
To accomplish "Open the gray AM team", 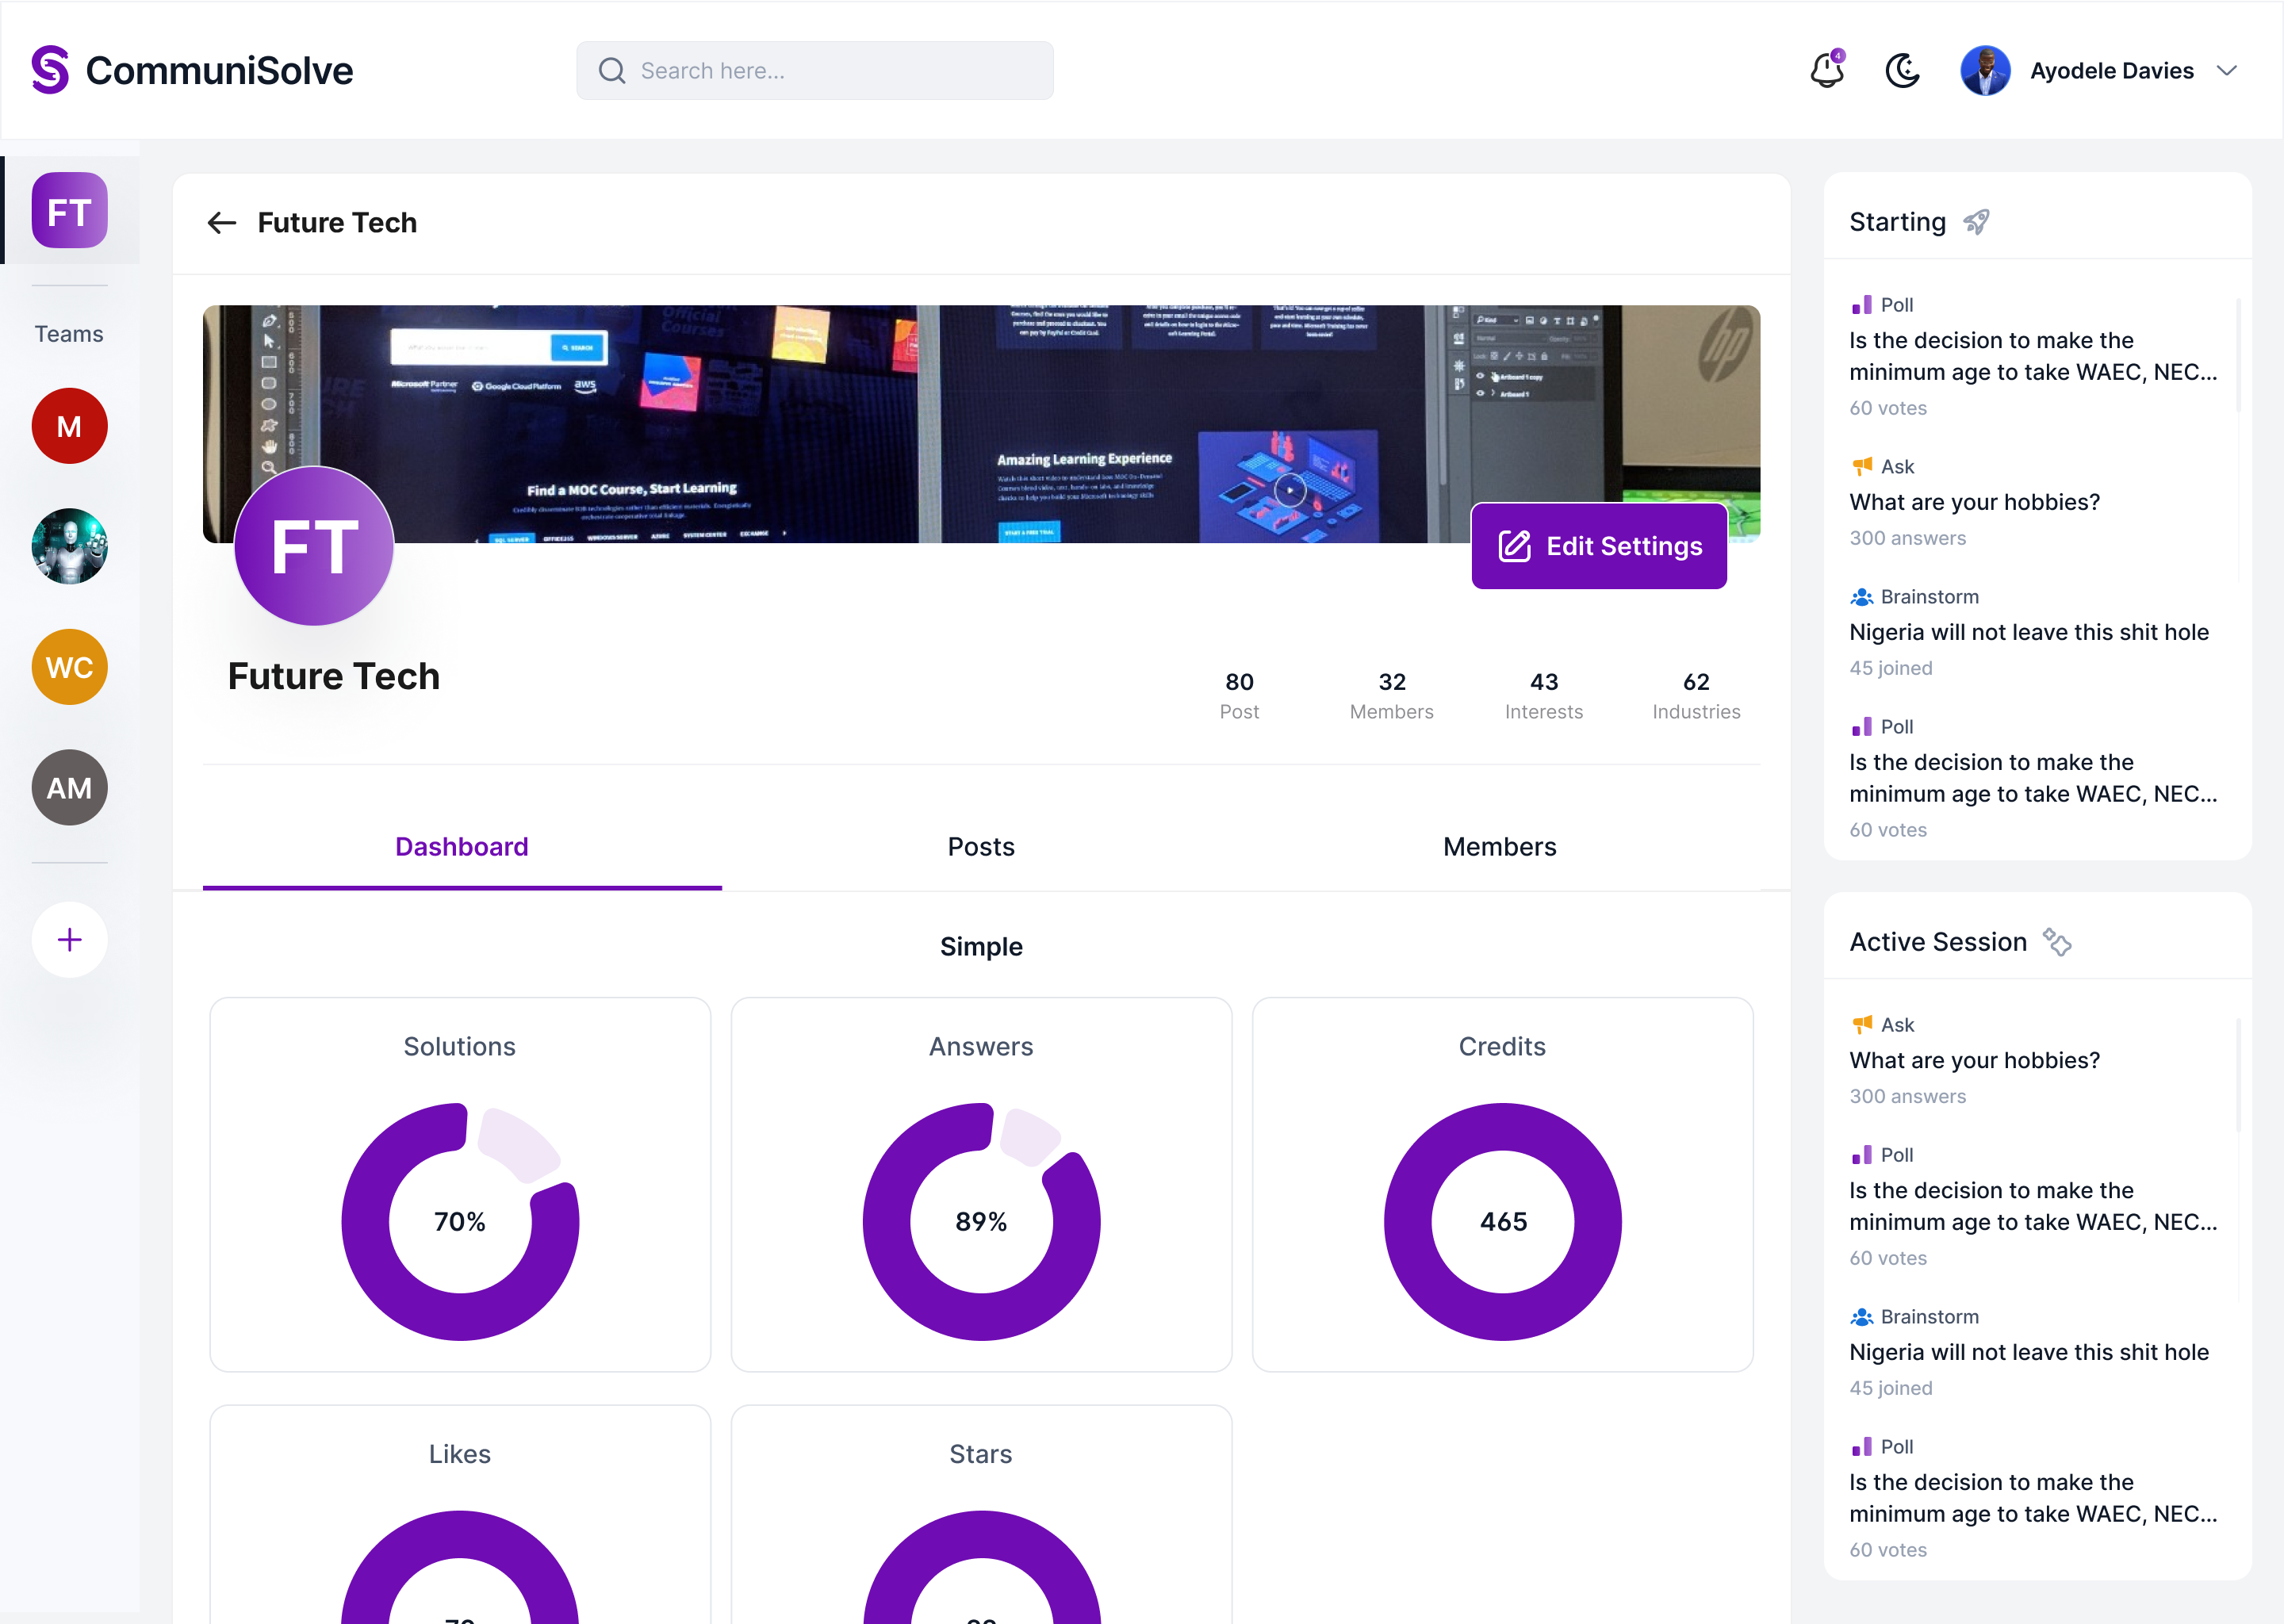I will (69, 787).
